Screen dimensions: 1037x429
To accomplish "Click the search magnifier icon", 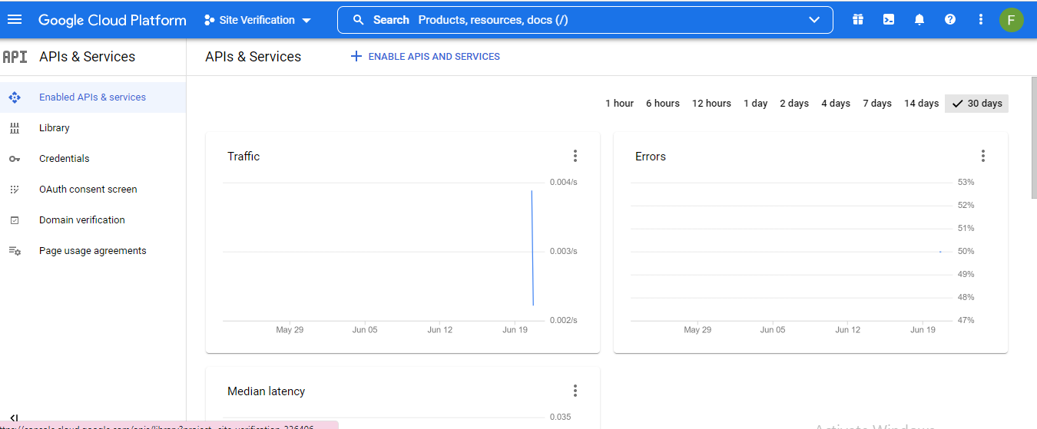I will coord(358,20).
